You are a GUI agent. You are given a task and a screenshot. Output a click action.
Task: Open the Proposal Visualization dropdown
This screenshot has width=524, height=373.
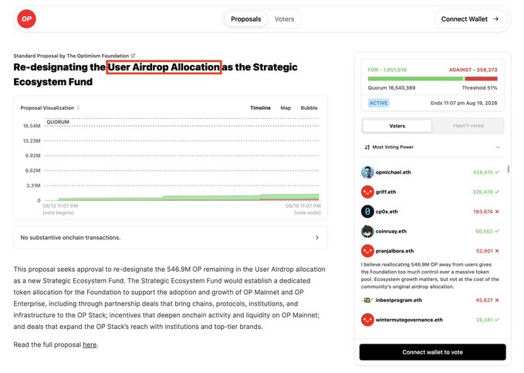click(50, 107)
